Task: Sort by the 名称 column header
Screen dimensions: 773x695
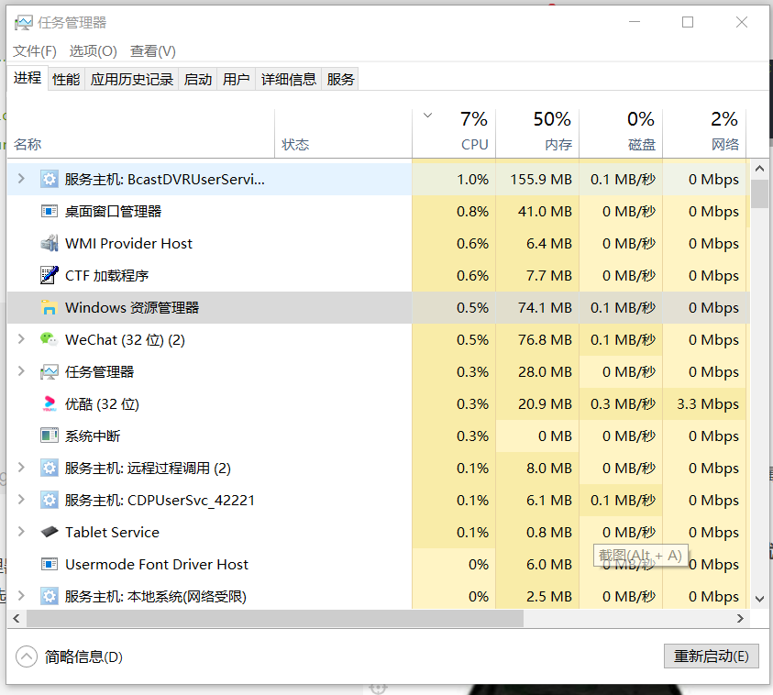Action: click(x=141, y=134)
